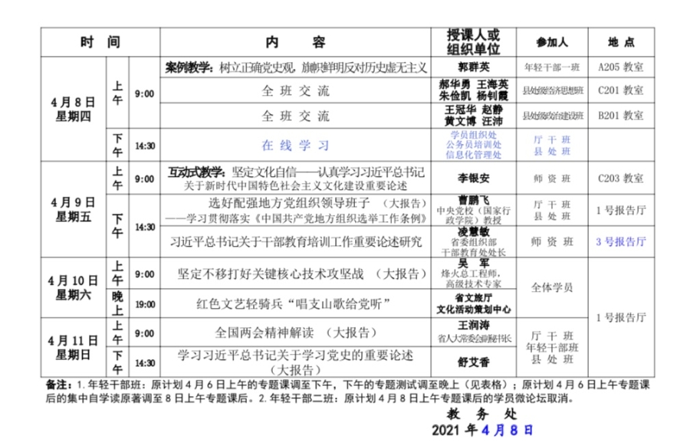Screen dimensions: 690x442
Task: Select the 19:00 evening time cell
Action: [145, 303]
